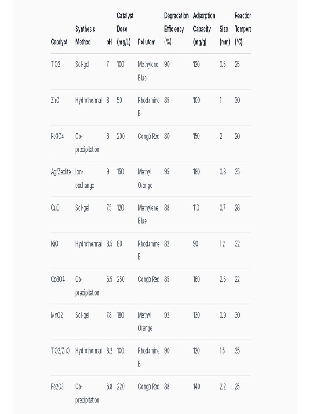
Task: Select the Size (mm) column header
Action: coord(224,36)
